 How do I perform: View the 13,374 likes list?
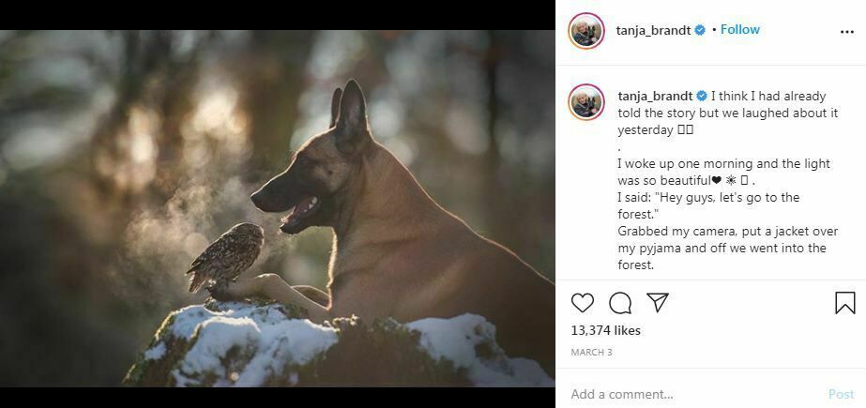tap(605, 330)
